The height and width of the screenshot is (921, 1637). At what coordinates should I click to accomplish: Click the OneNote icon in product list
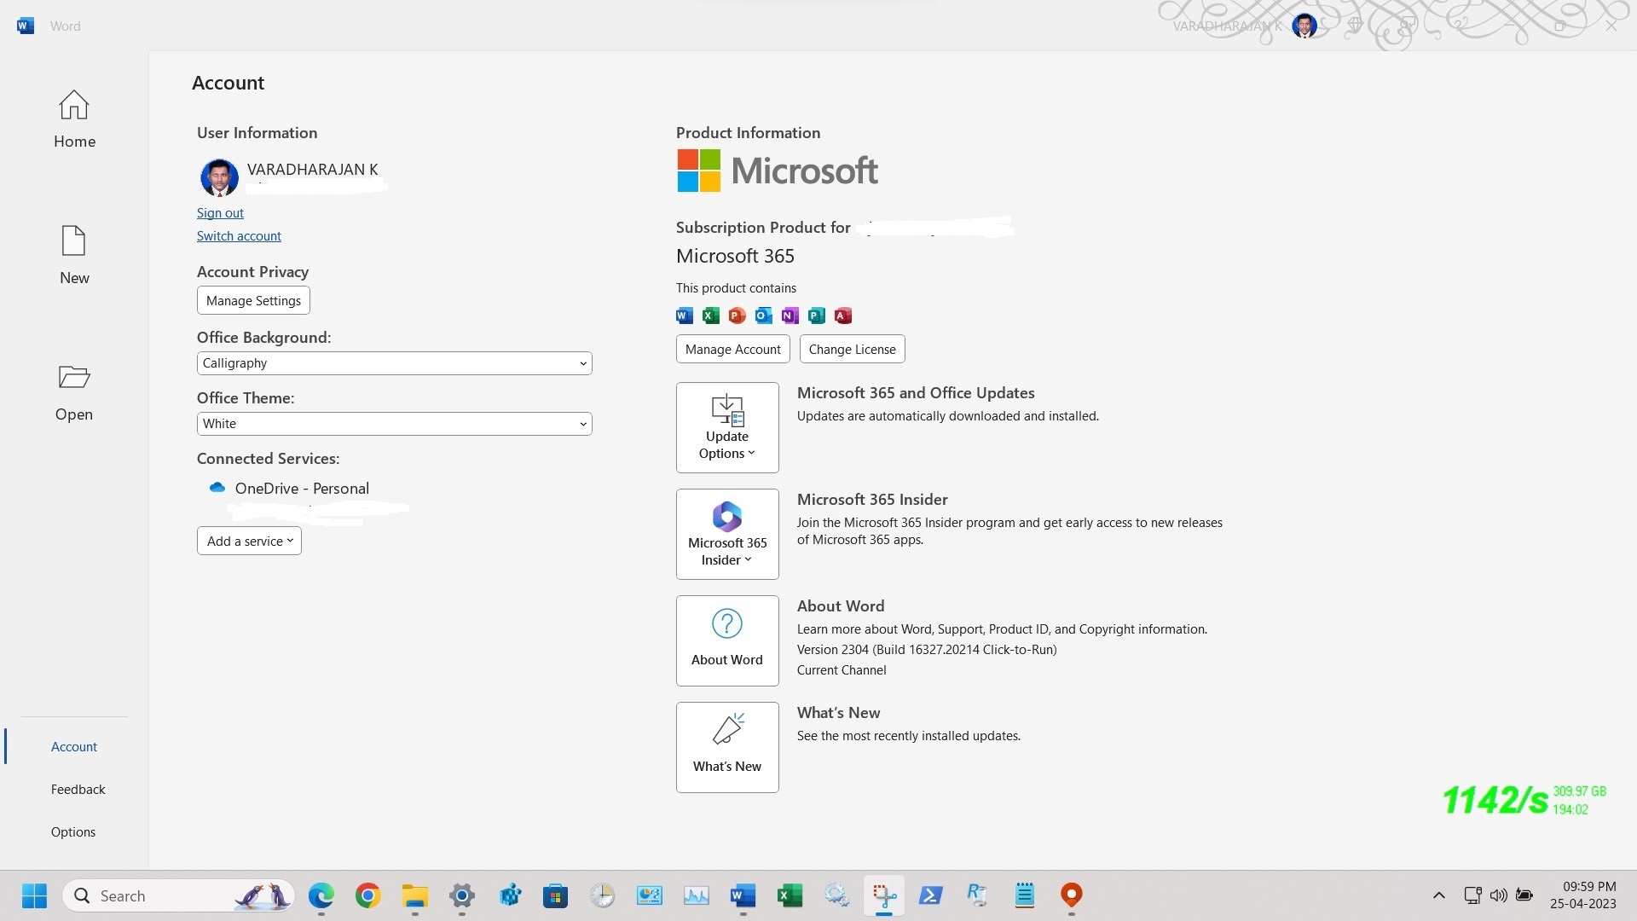pyautogui.click(x=790, y=316)
